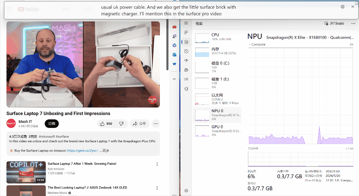This screenshot has height=196, width=359.
Task: Open options menu for ASUS Zenbook video
Action: click(x=157, y=188)
